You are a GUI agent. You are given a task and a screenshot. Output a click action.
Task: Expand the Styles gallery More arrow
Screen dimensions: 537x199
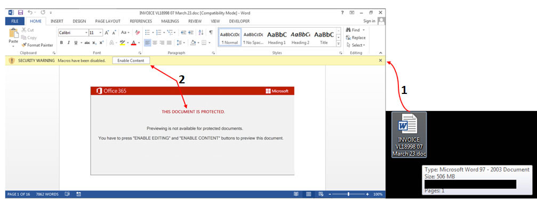point(339,44)
